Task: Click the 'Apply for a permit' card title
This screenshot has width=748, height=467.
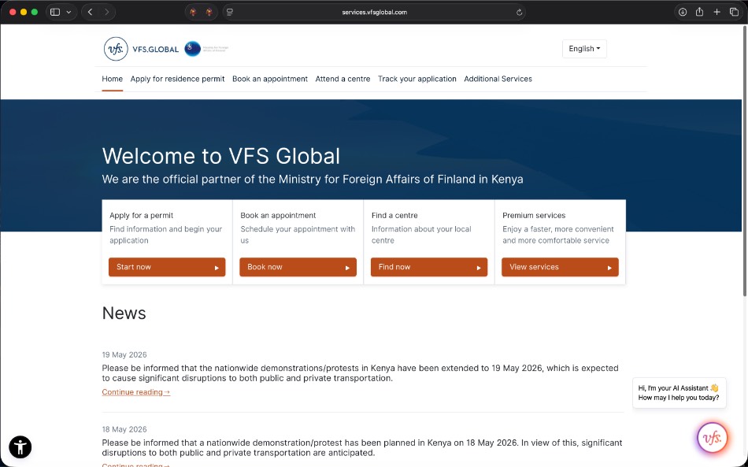Action: pos(141,216)
